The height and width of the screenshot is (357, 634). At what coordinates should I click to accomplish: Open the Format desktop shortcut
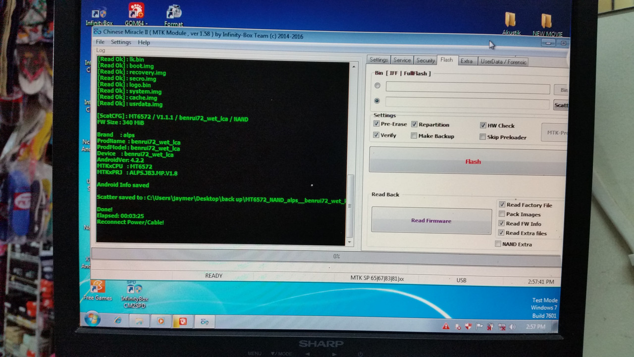tap(173, 16)
